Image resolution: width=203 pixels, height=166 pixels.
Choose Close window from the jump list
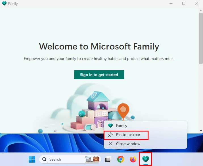coord(145,144)
